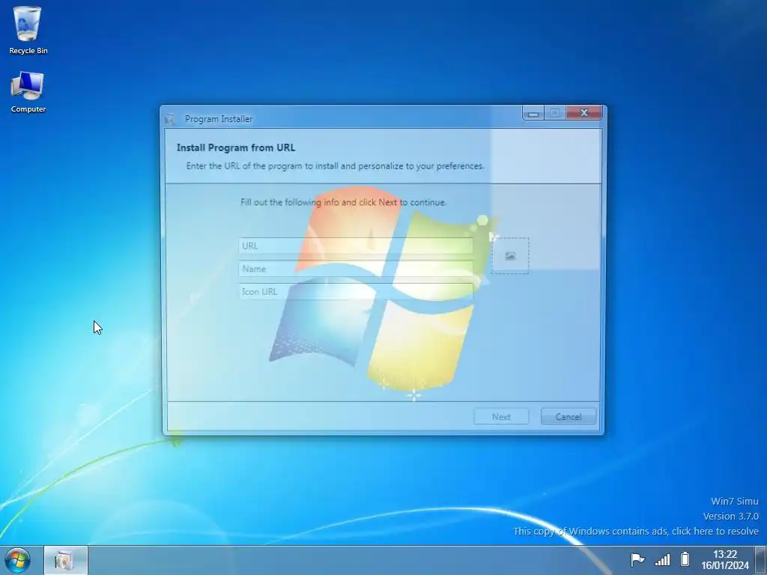767x575 pixels.
Task: Open the Program Installer taskbar button
Action: (66, 560)
